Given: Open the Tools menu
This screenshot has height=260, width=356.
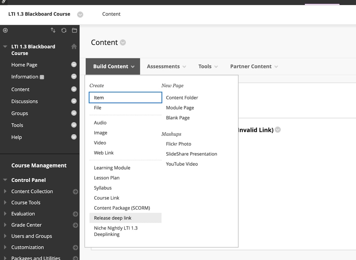Looking at the screenshot, I should click(208, 66).
